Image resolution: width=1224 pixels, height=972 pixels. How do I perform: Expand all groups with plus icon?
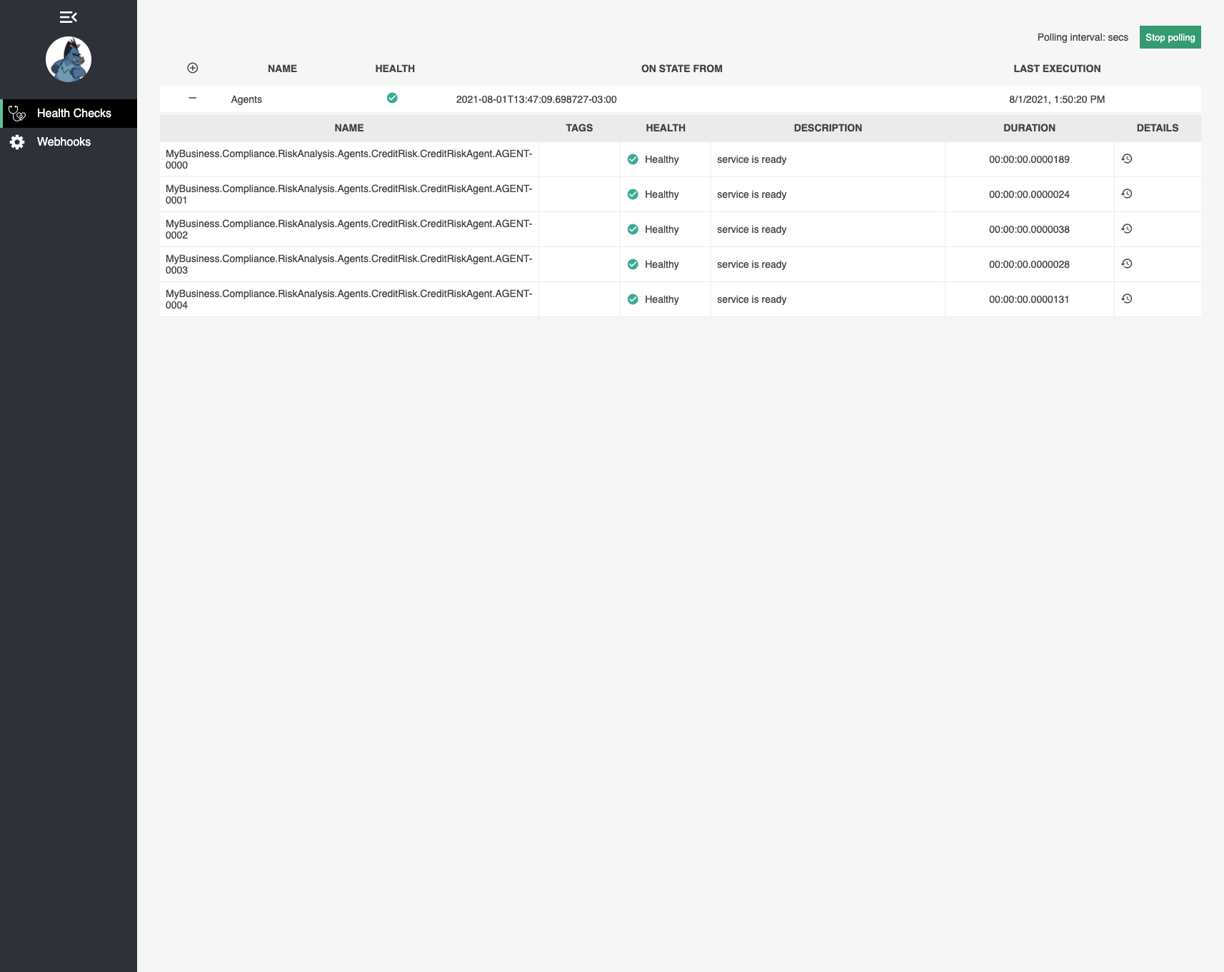click(193, 68)
